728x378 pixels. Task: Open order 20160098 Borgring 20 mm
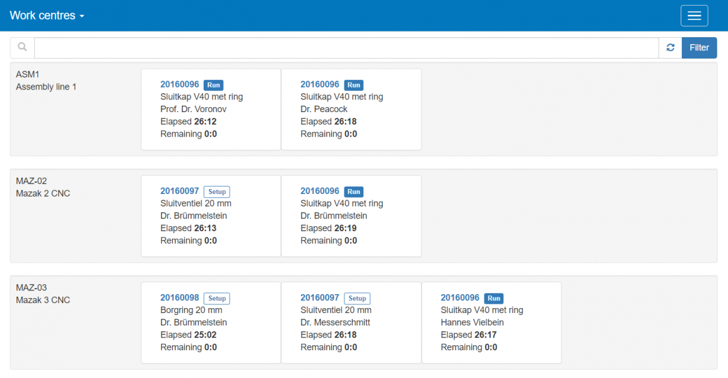coord(180,297)
